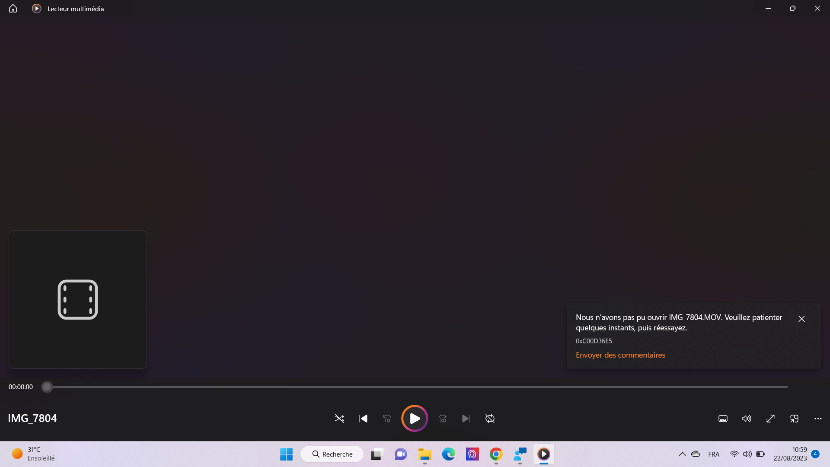The image size is (830, 467).
Task: Open subtitles and captions options
Action: (723, 419)
